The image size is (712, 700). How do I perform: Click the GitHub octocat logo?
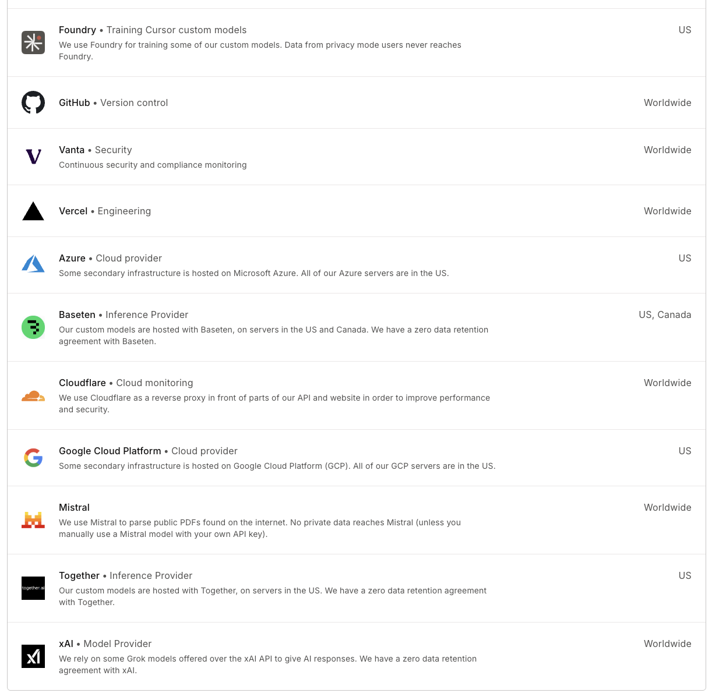click(33, 102)
